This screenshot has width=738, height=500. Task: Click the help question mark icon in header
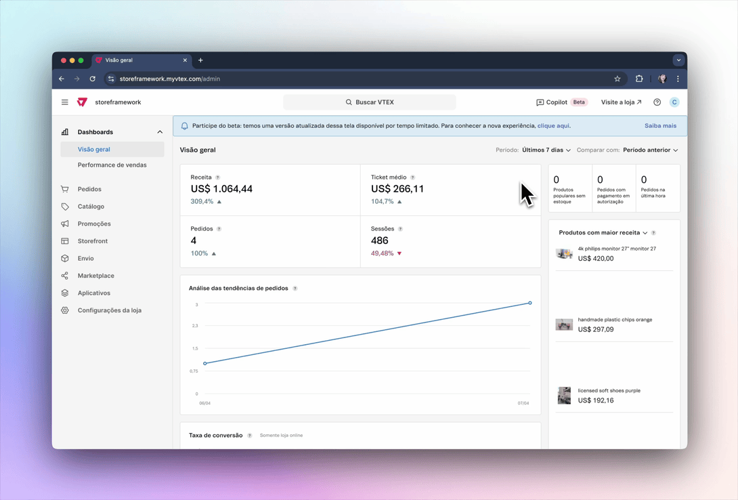657,102
